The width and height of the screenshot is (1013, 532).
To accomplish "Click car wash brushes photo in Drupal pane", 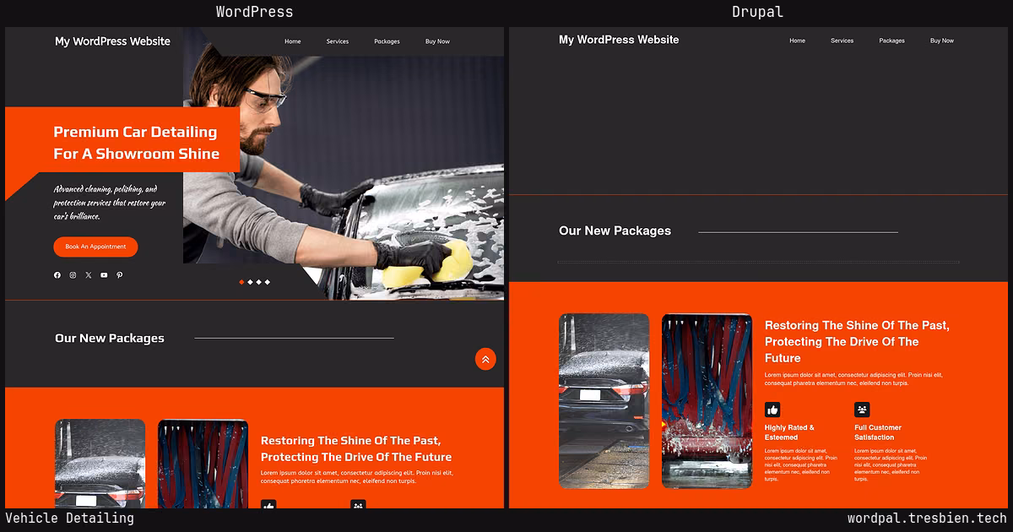I will [x=707, y=401].
